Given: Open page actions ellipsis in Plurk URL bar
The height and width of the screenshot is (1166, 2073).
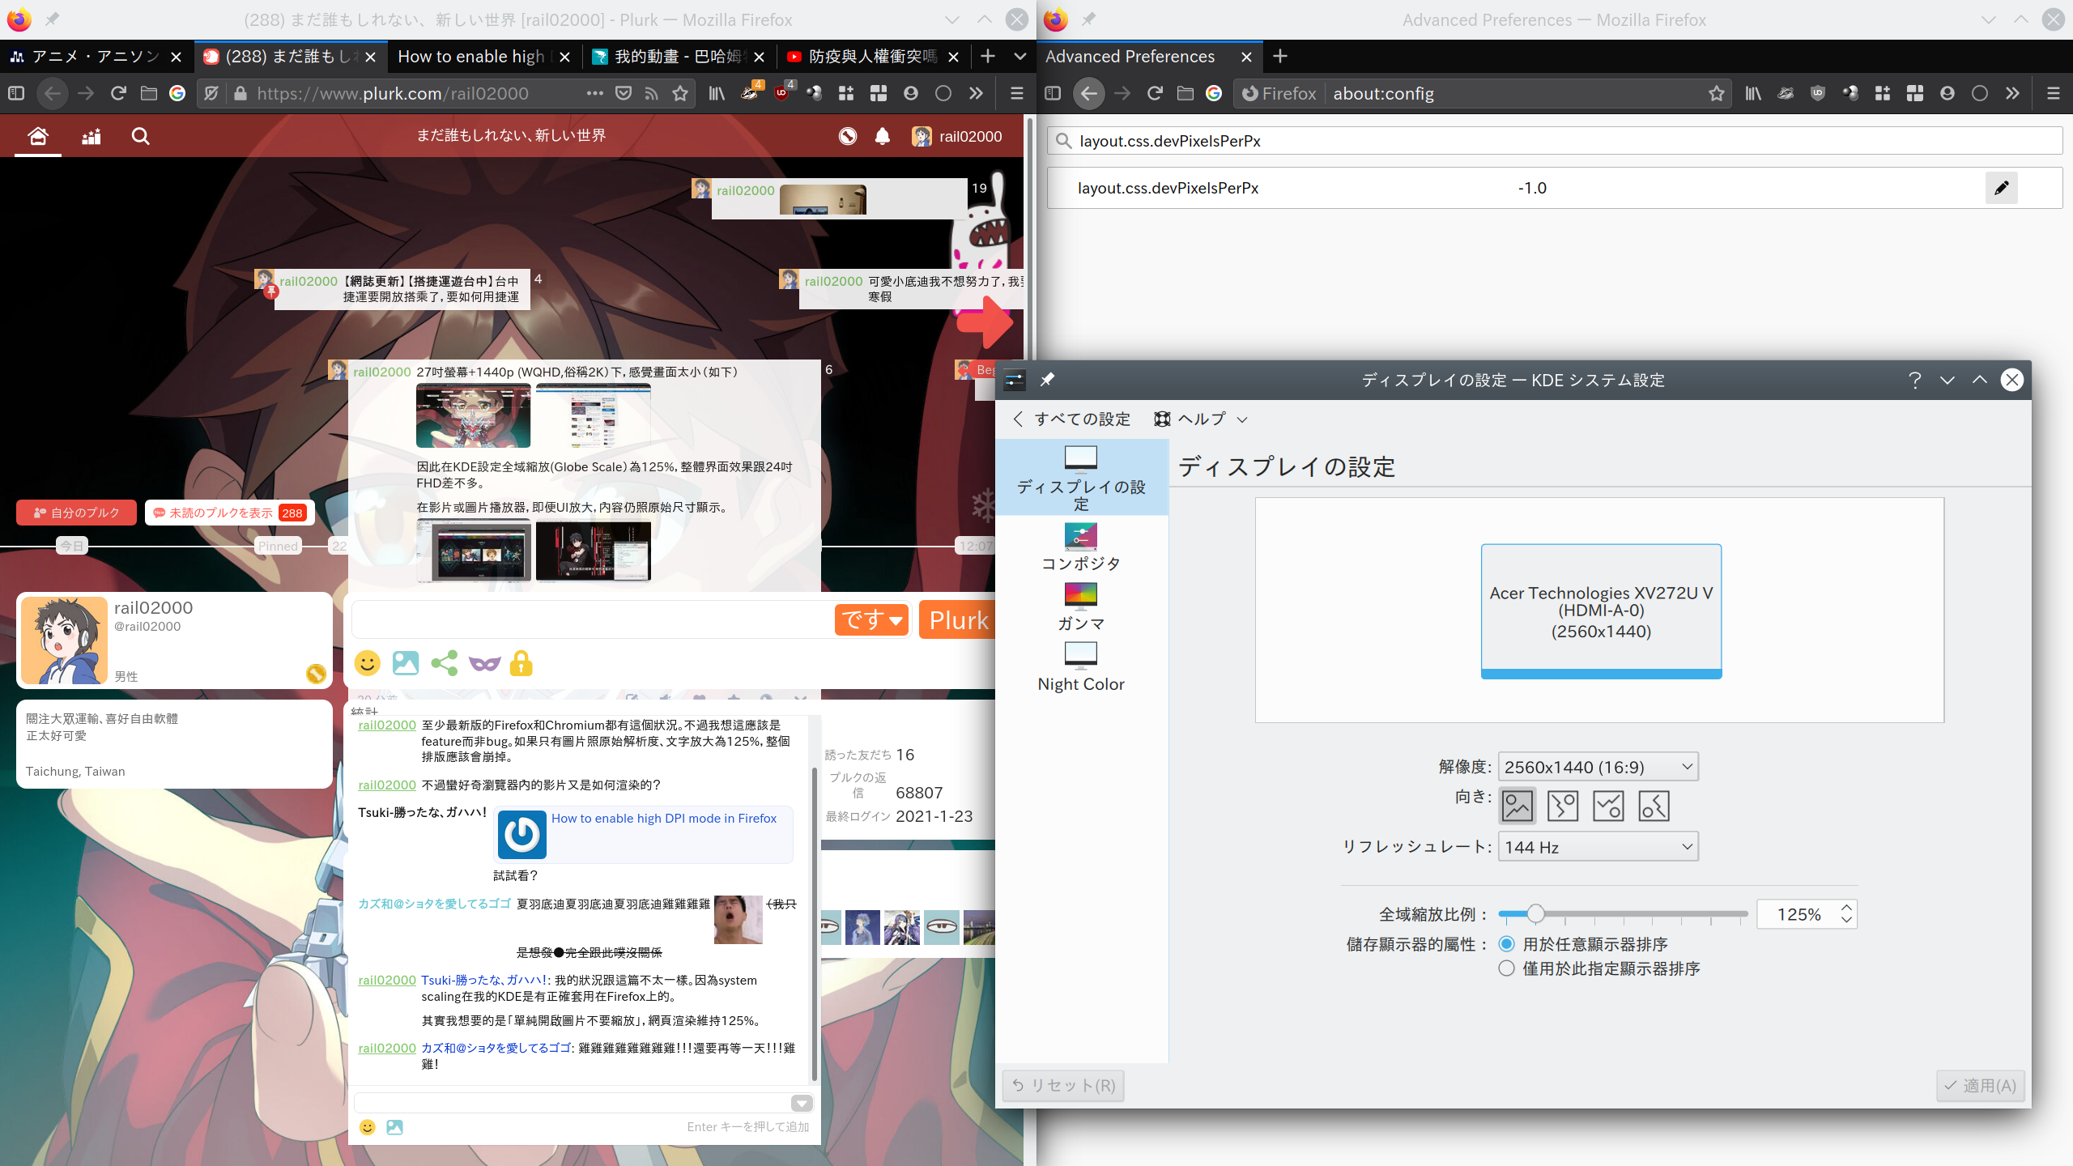Looking at the screenshot, I should pyautogui.click(x=595, y=93).
